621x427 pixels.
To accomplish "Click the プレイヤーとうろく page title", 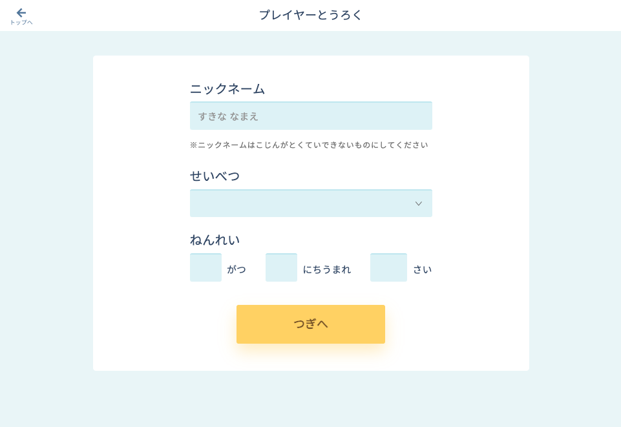I will 310,15.
